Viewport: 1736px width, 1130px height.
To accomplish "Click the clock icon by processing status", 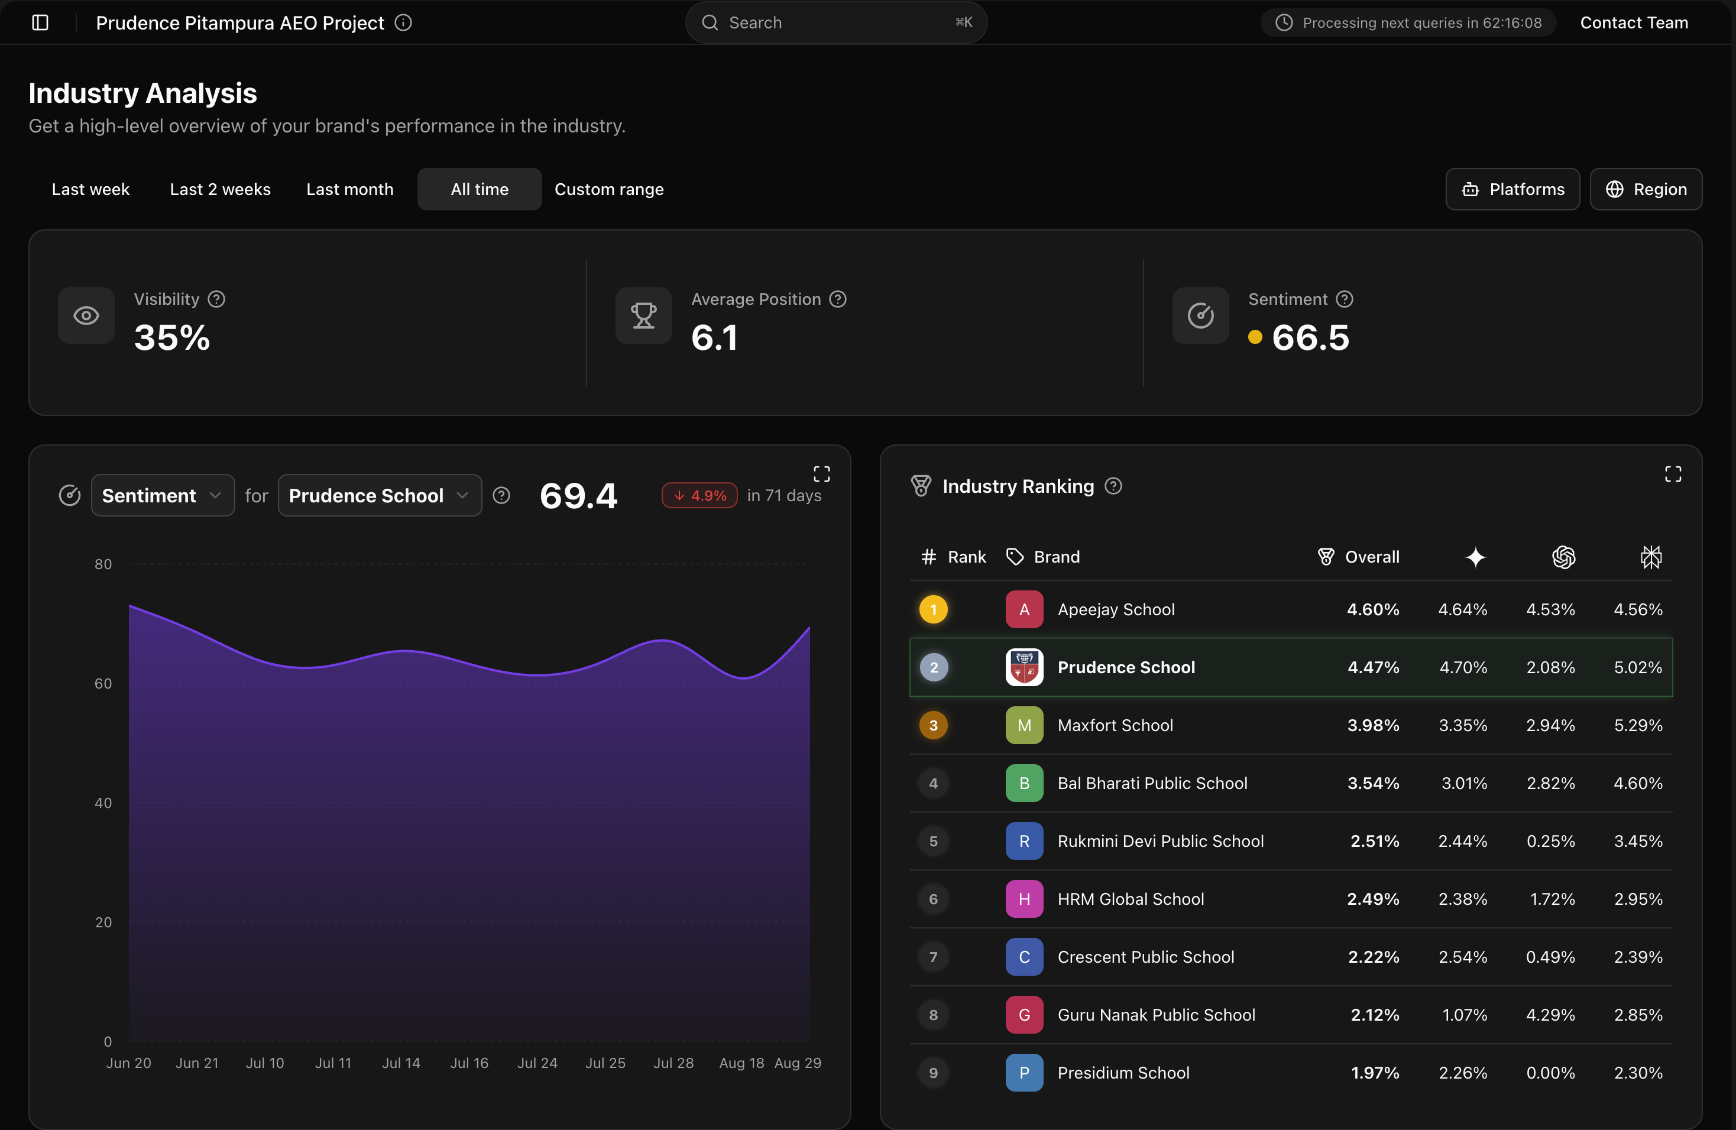I will (x=1284, y=22).
